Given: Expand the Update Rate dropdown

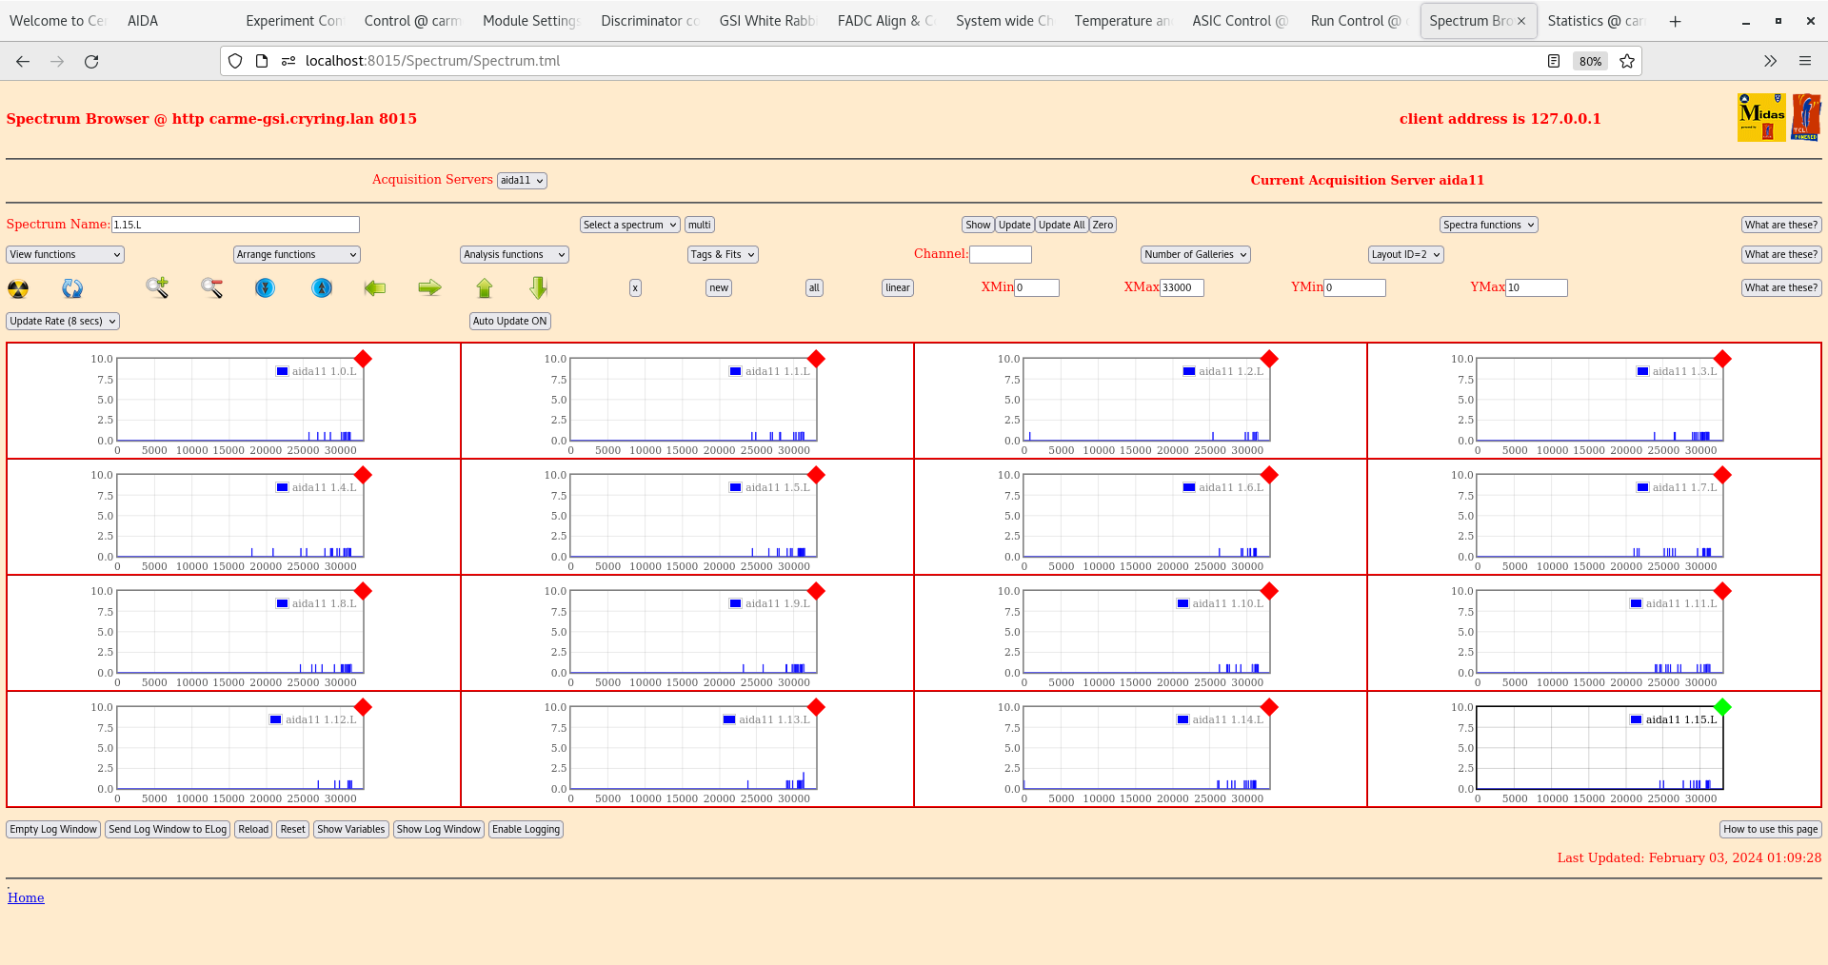Looking at the screenshot, I should pos(63,321).
